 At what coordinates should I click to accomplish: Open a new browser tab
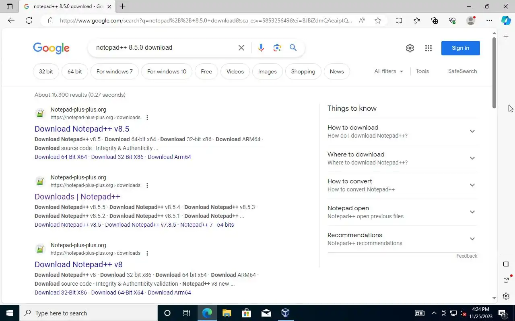(122, 6)
